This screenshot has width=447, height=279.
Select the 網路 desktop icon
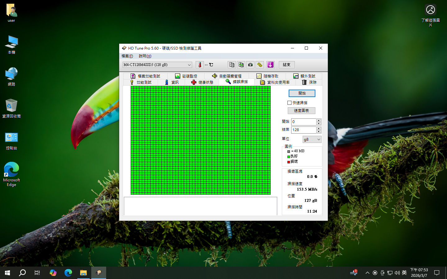coord(11,77)
